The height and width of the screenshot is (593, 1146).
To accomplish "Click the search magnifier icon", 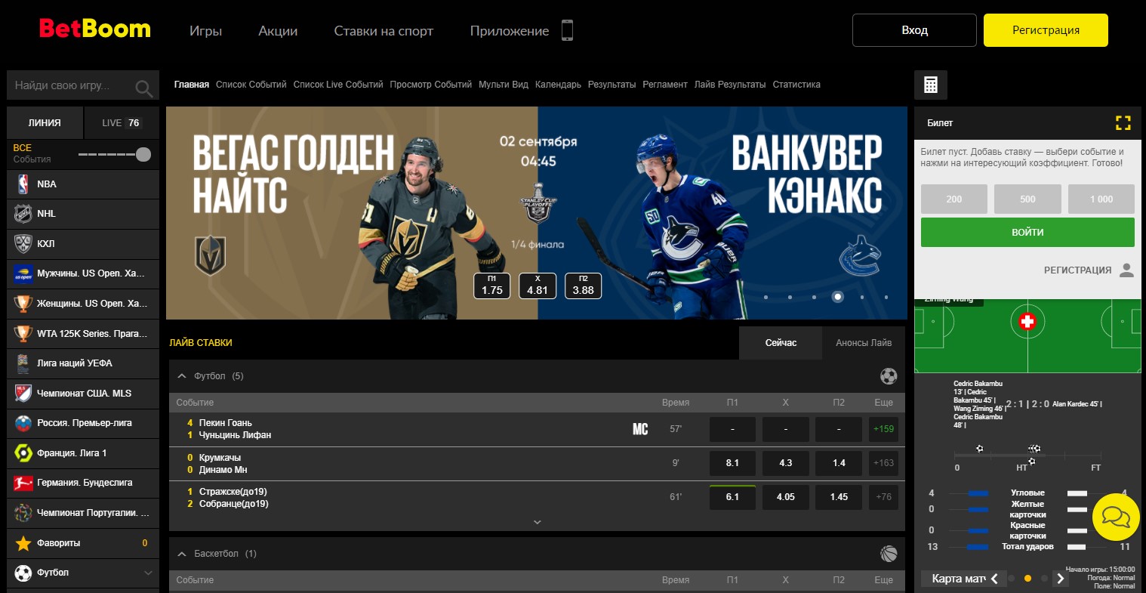I will [143, 88].
